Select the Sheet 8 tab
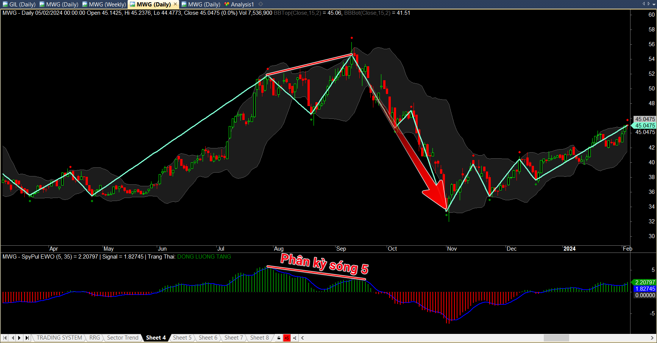This screenshot has width=657, height=343. pos(259,338)
